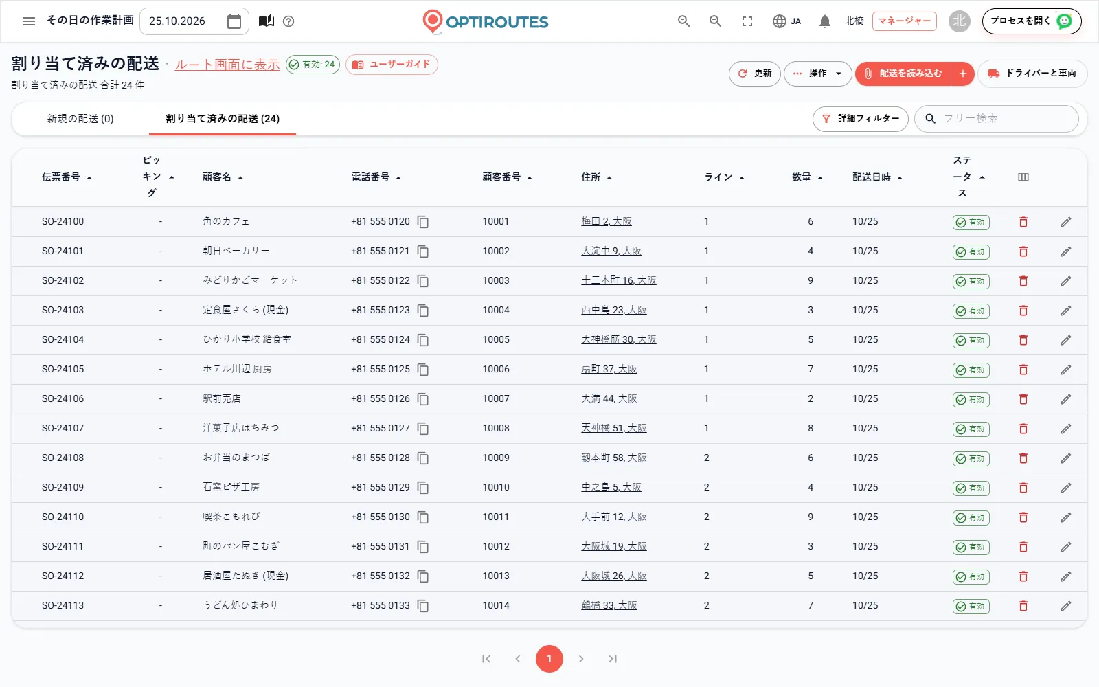Open ルート画面に表示 link
1099x687 pixels.
[x=227, y=65]
